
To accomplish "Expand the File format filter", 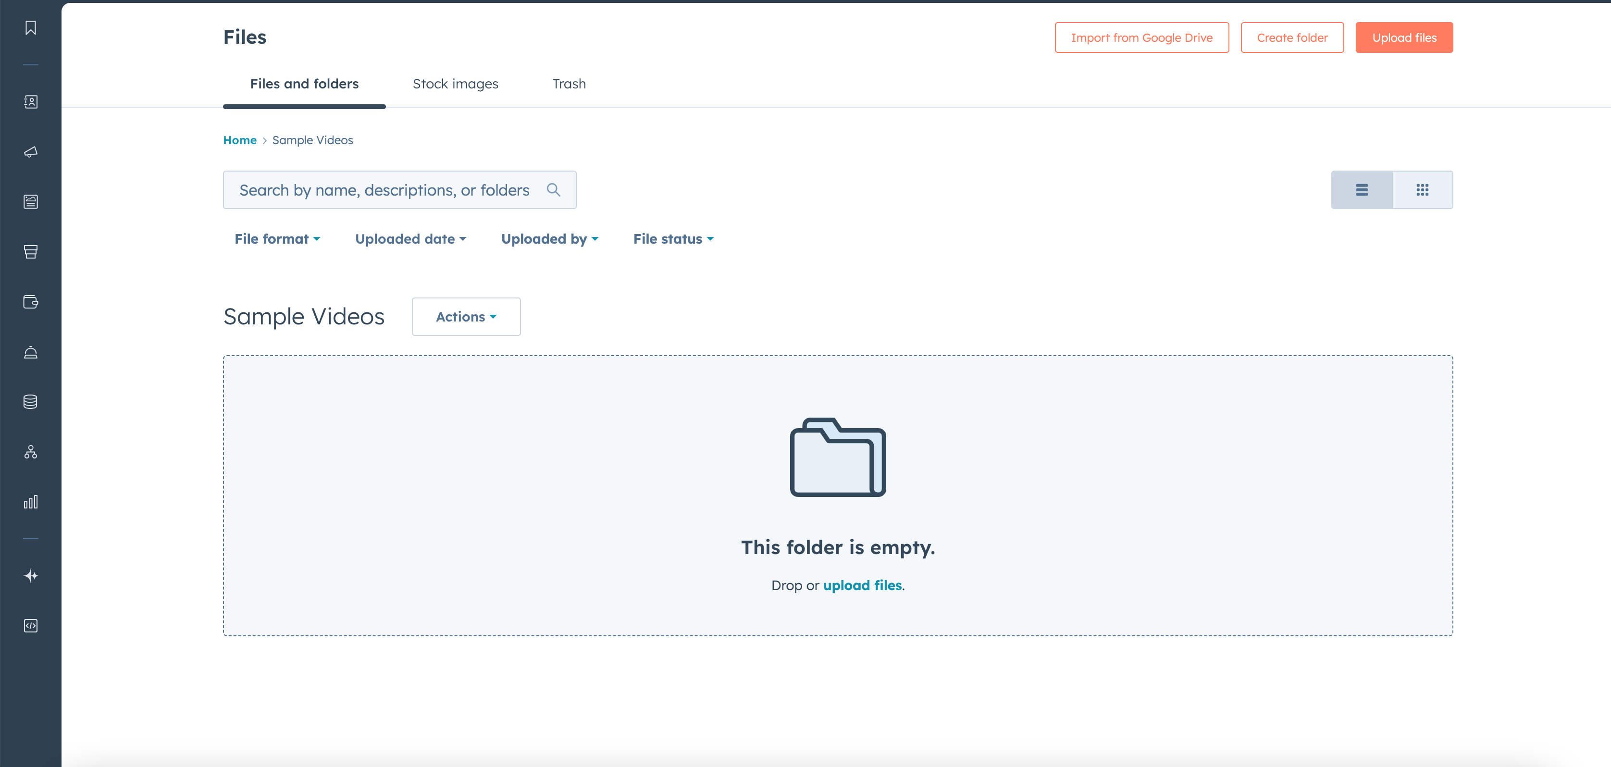I will [x=277, y=239].
